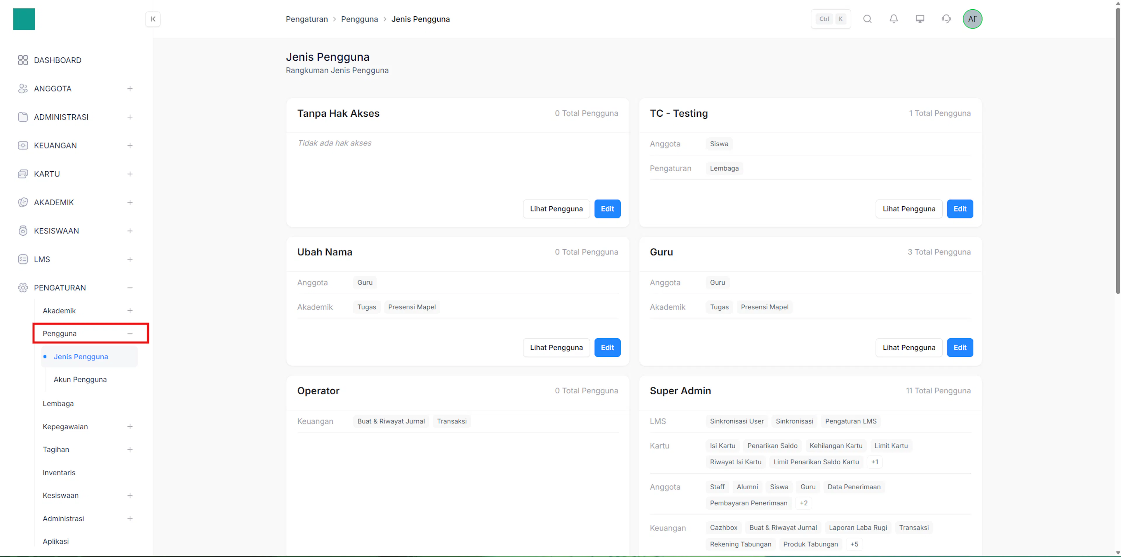The width and height of the screenshot is (1121, 557).
Task: Click the Penarikan Saldo tag
Action: click(x=772, y=446)
